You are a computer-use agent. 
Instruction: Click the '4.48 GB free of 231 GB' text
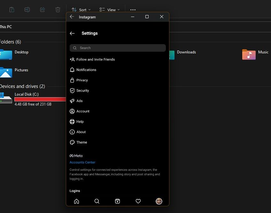pyautogui.click(x=33, y=104)
